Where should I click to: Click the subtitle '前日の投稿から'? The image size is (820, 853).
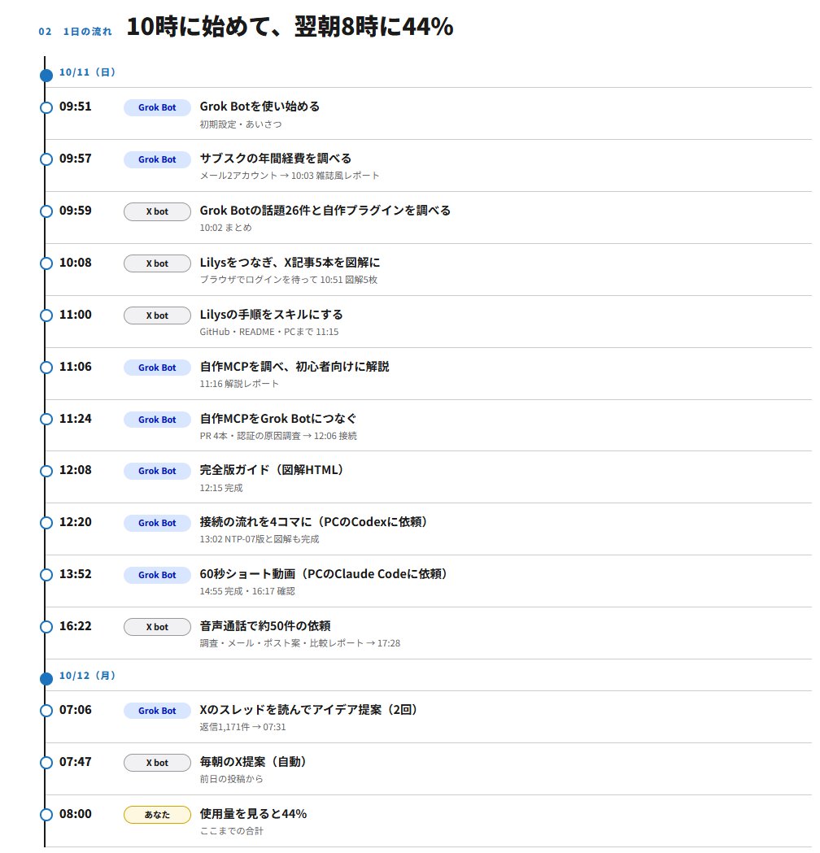coord(231,779)
